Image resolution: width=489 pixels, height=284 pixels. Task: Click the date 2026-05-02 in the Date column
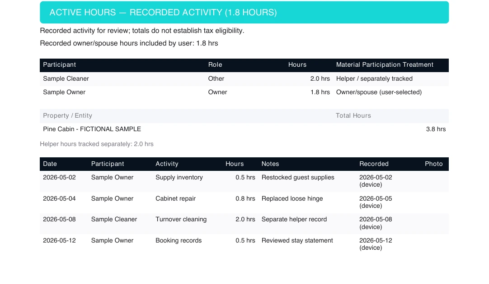[x=59, y=177]
